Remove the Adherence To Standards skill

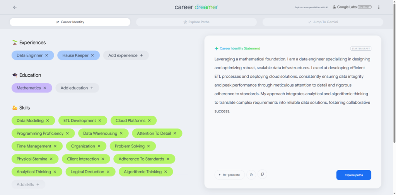pos(168,159)
